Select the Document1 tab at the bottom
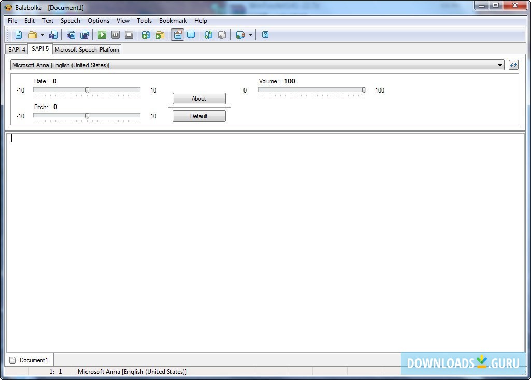This screenshot has height=380, width=531. coord(29,360)
